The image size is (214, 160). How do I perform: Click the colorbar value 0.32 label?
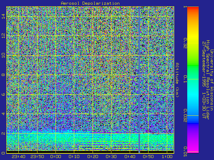pyautogui.click(x=185, y=43)
